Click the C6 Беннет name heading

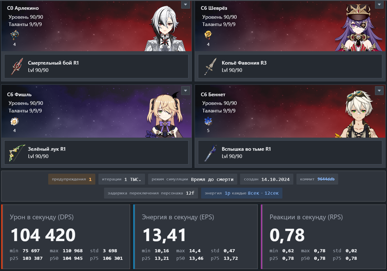(213, 95)
